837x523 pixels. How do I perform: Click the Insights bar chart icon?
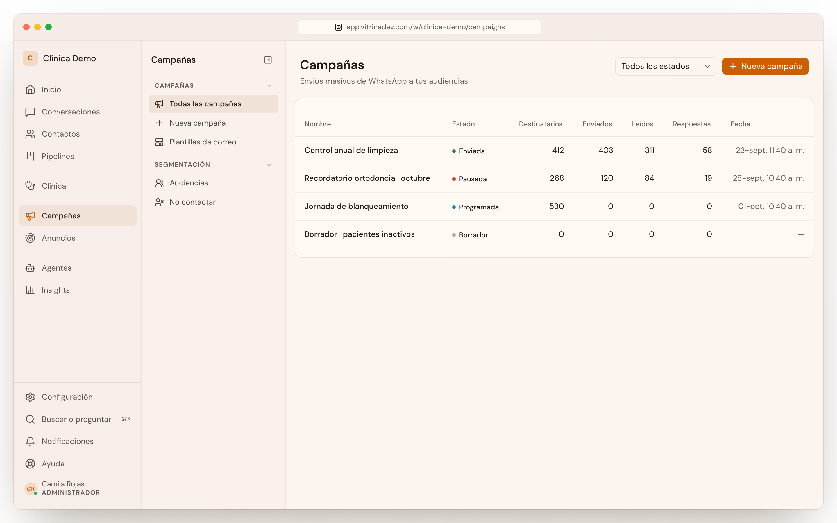(x=30, y=290)
